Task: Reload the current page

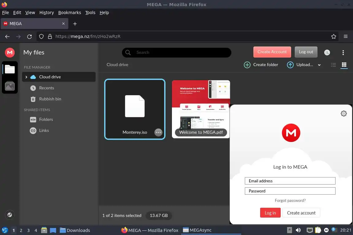Action: click(29, 36)
